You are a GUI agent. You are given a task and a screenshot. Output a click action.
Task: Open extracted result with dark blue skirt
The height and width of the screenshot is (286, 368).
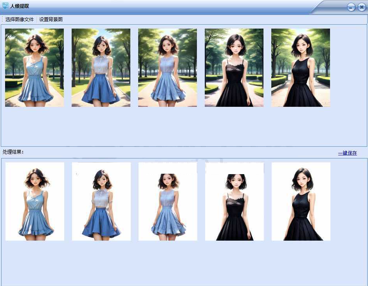coord(101,201)
